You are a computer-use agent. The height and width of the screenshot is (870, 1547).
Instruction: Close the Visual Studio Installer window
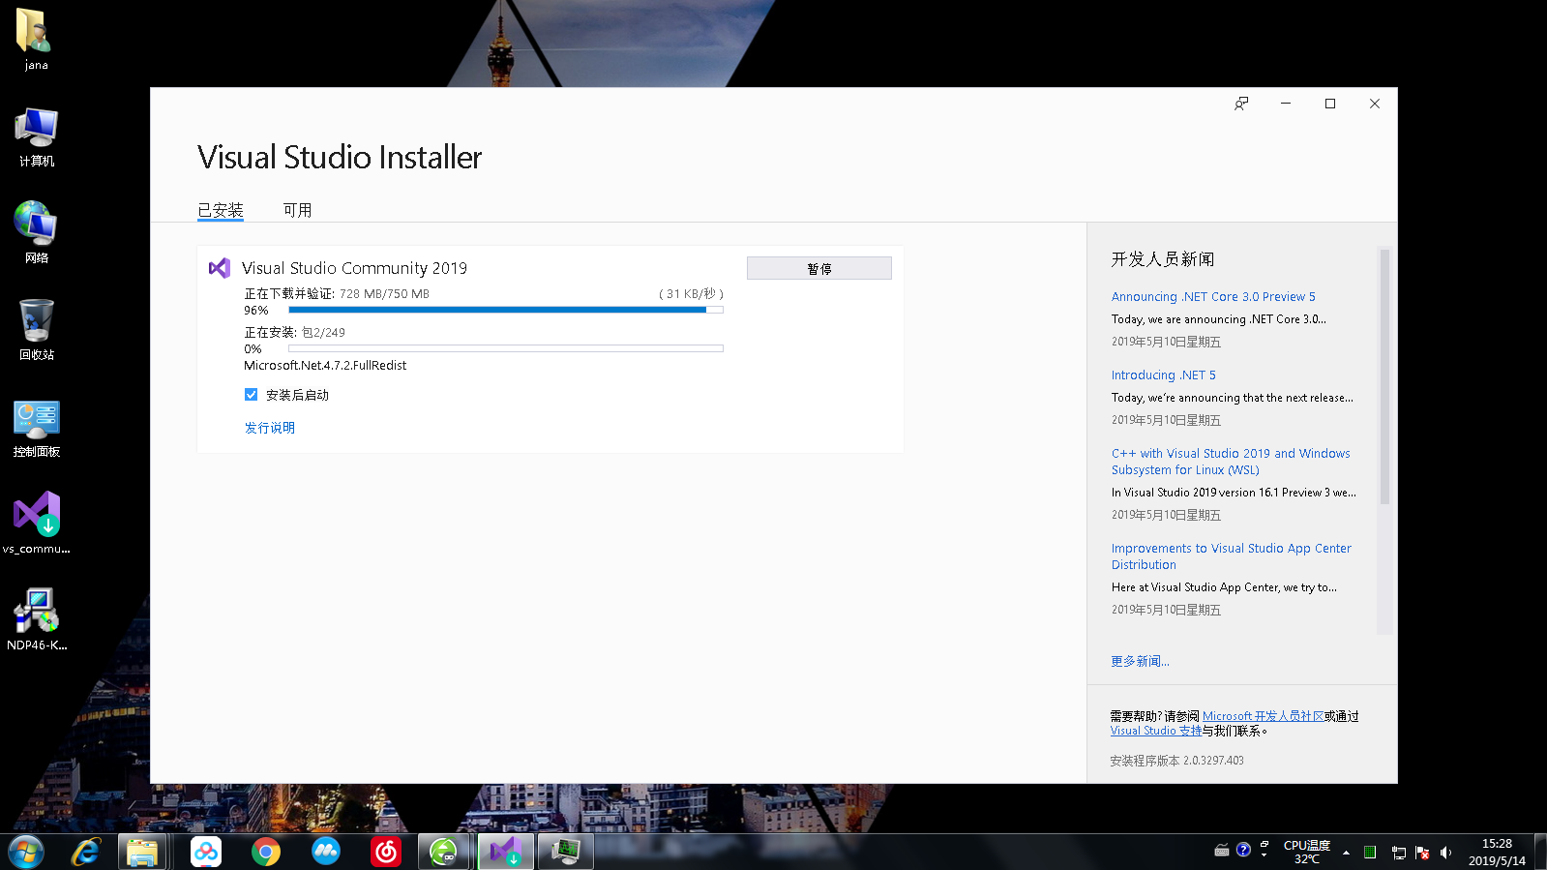pos(1375,104)
